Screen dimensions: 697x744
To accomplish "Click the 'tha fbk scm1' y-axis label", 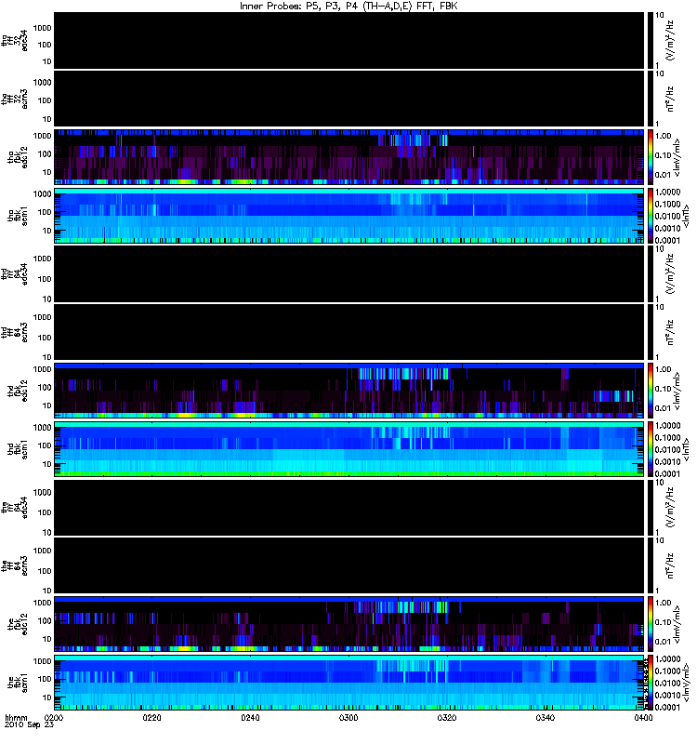I will (x=18, y=216).
